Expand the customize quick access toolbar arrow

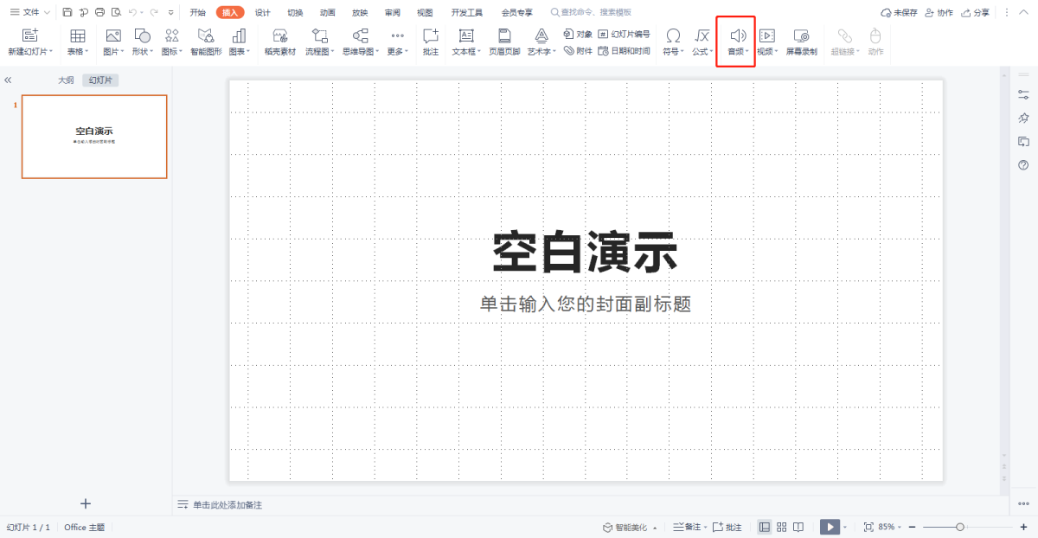(x=170, y=12)
